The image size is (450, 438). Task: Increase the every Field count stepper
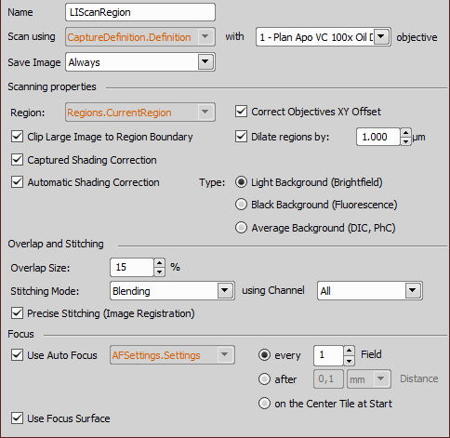click(x=349, y=351)
